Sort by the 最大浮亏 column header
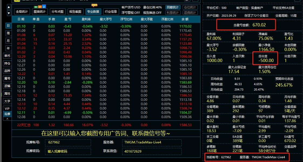The height and width of the screenshot is (162, 303). click(x=105, y=19)
